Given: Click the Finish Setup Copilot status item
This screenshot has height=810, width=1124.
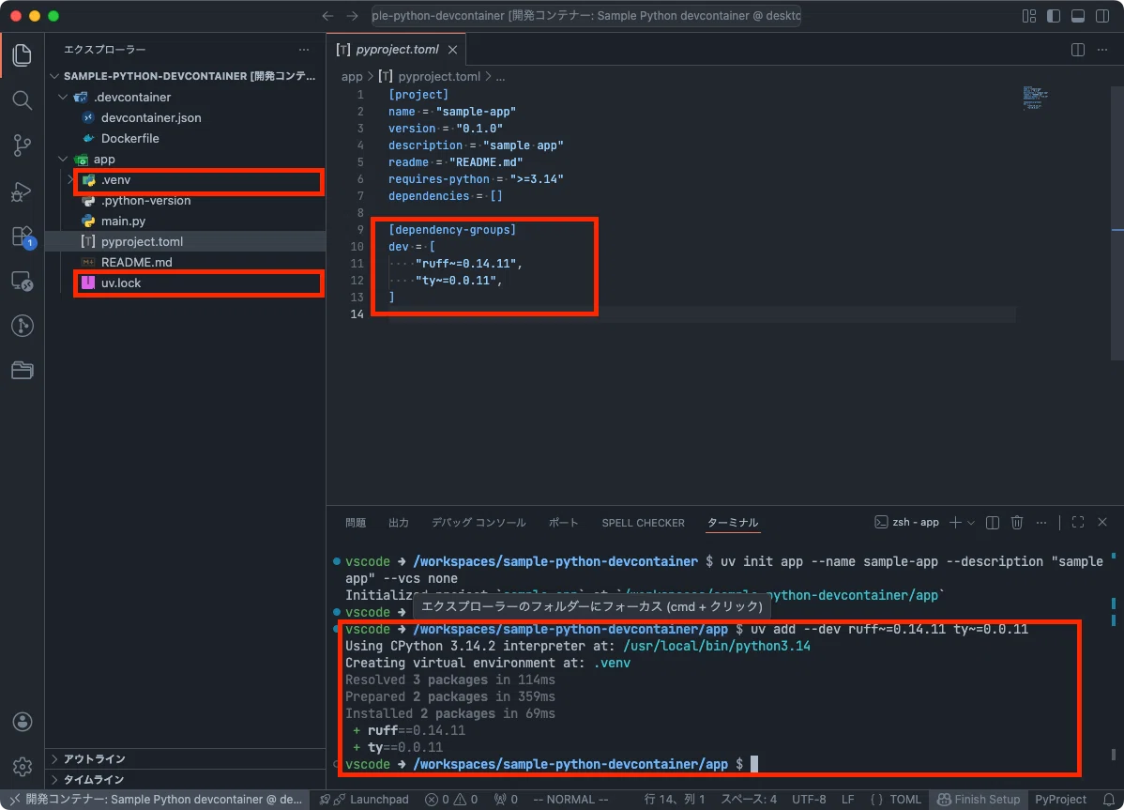Looking at the screenshot, I should [x=979, y=800].
